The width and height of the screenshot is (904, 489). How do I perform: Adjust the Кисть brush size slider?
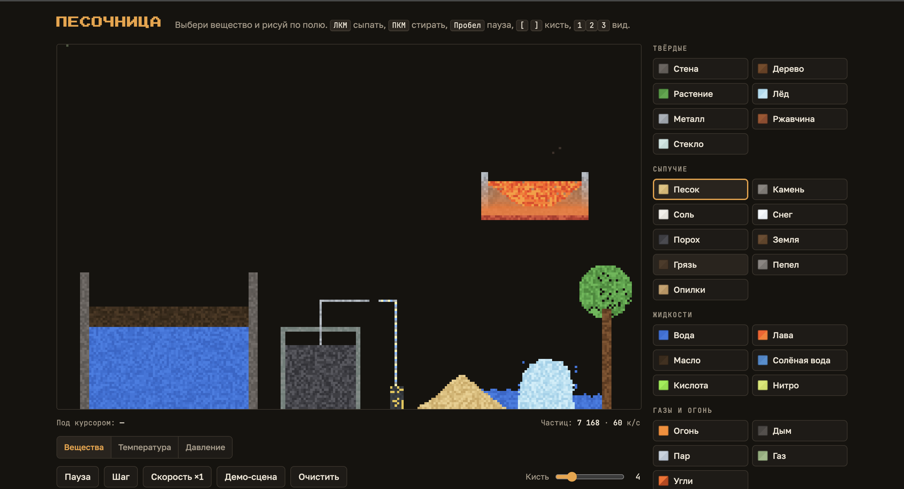tap(589, 477)
